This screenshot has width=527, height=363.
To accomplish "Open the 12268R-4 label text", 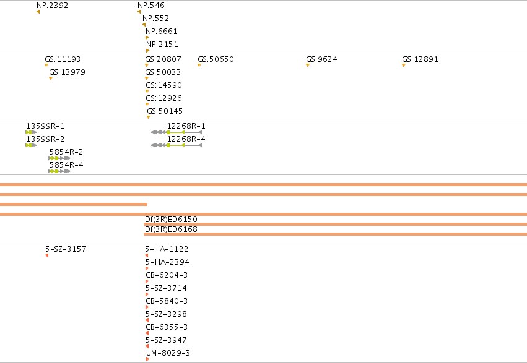I will tap(186, 139).
